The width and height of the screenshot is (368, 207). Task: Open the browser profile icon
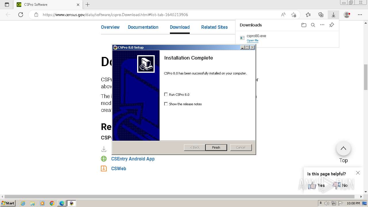click(x=347, y=15)
